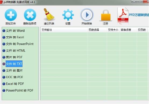The width and height of the screenshot is (149, 104).
Task: Click the 文件路径 column header
Action: (64, 30)
